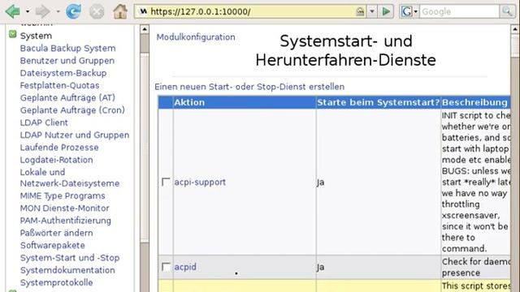The height and width of the screenshot is (292, 520).
Task: Open the Forward history dropdown arrow
Action: [x=58, y=11]
